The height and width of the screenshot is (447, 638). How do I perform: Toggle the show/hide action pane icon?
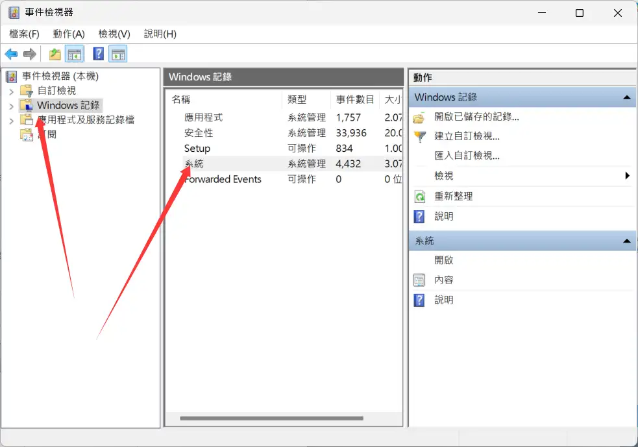tap(118, 54)
